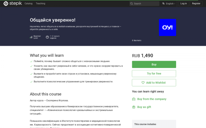
Task: Click the clock workload icon
Action: 47,37
